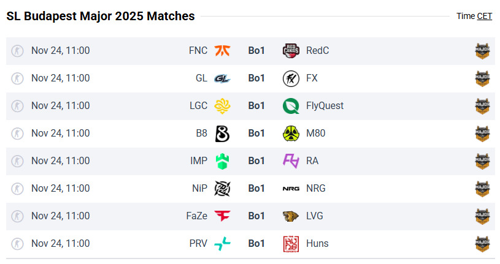Click Major tournament icon in FNC row
The height and width of the screenshot is (264, 500).
(x=483, y=51)
